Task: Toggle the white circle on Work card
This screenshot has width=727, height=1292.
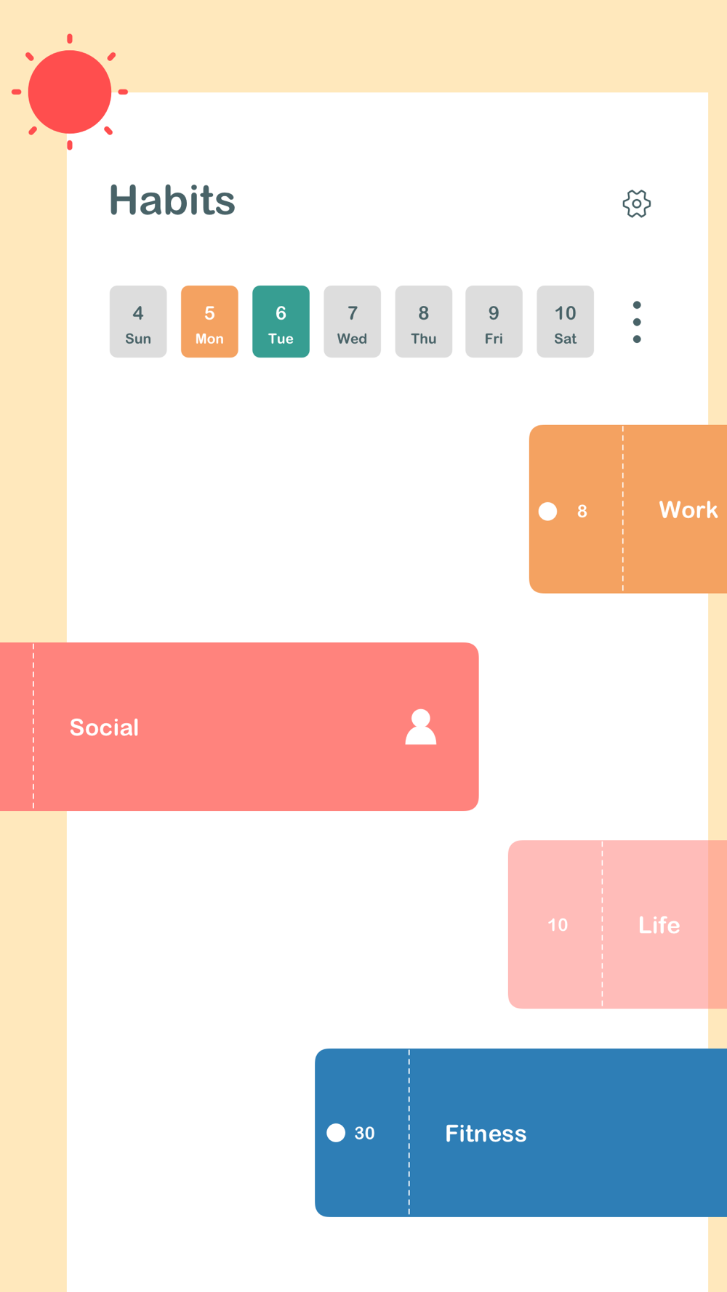Action: (x=548, y=512)
